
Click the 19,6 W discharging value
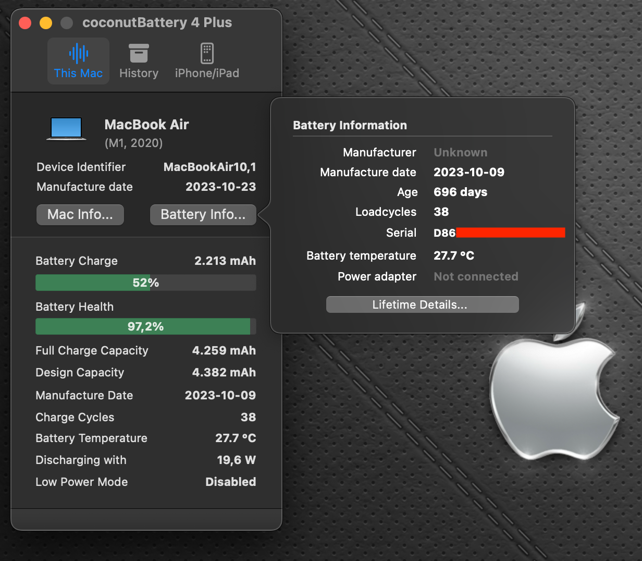coord(237,460)
